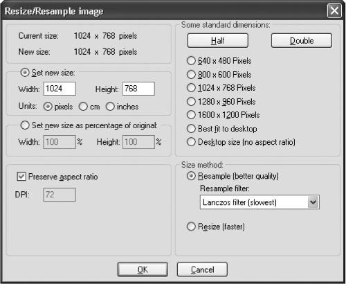Click the Lanczos filter combo box

[x=259, y=202]
